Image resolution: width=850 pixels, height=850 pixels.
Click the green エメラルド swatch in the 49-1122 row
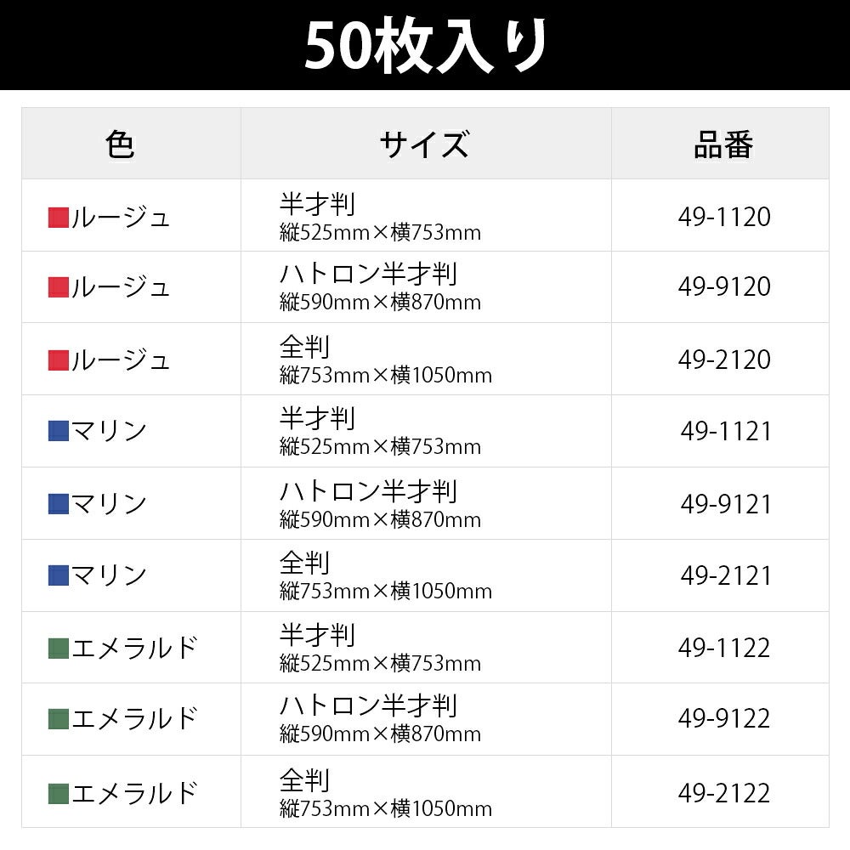(x=59, y=649)
